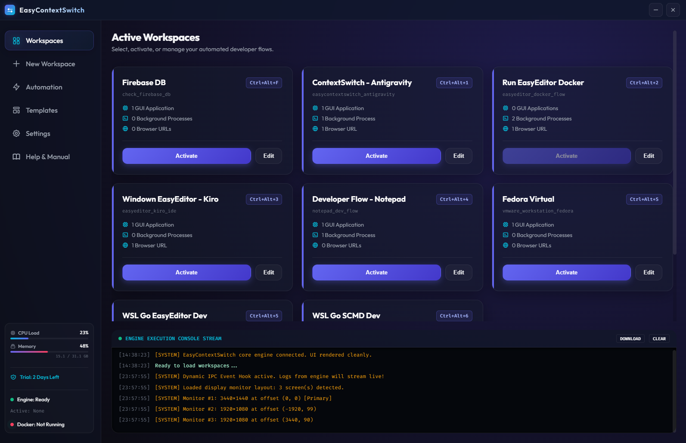The image size is (686, 443).
Task: Click the workspaces list vertical scrollbar
Action: (675, 142)
